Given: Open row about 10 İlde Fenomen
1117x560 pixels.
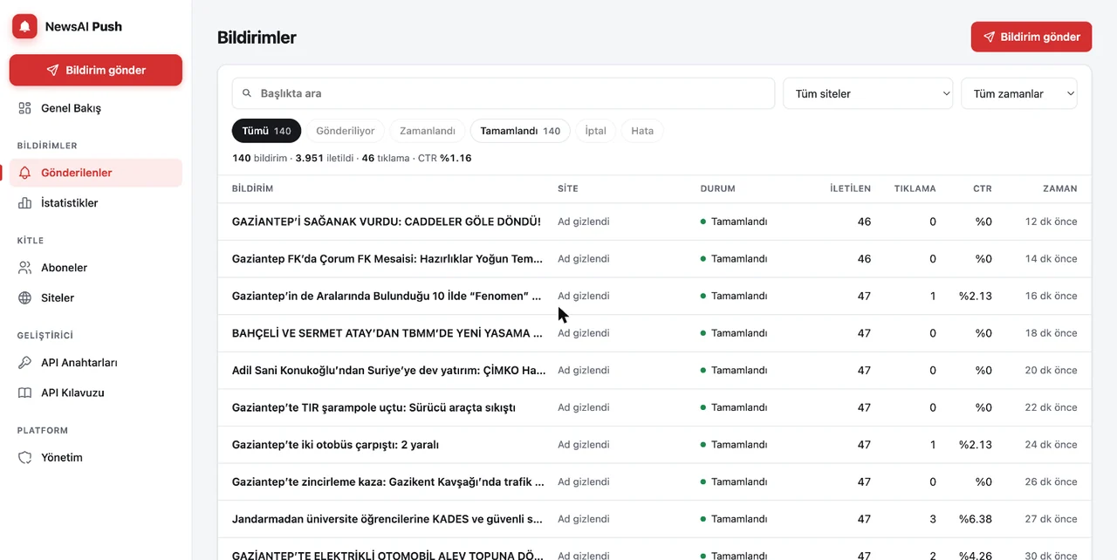Looking at the screenshot, I should [x=654, y=296].
